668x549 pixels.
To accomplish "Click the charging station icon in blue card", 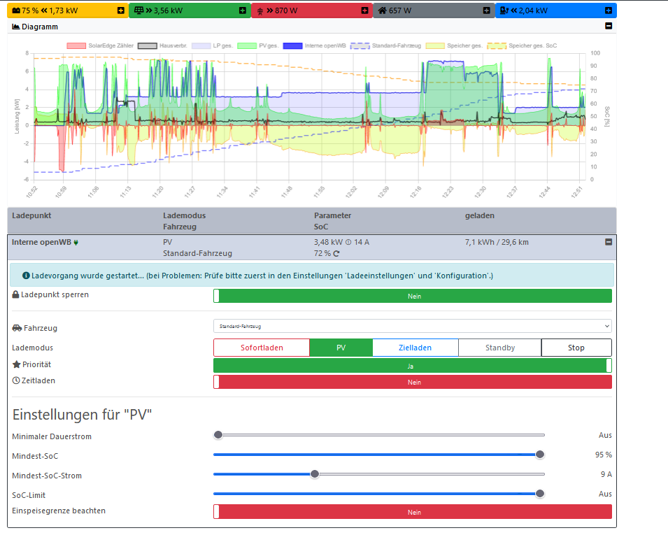I will pos(504,10).
